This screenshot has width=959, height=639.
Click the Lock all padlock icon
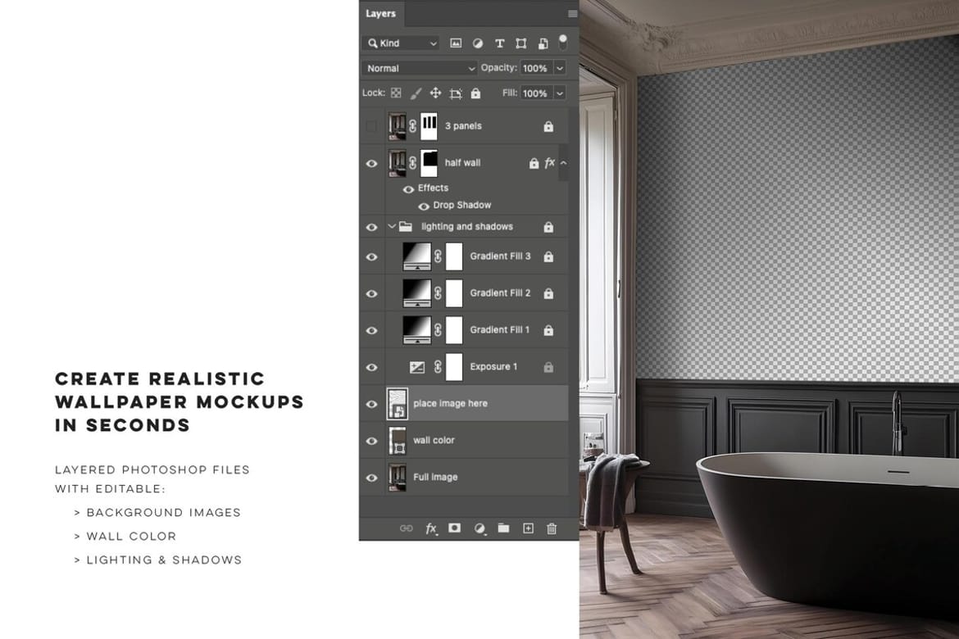tap(476, 93)
